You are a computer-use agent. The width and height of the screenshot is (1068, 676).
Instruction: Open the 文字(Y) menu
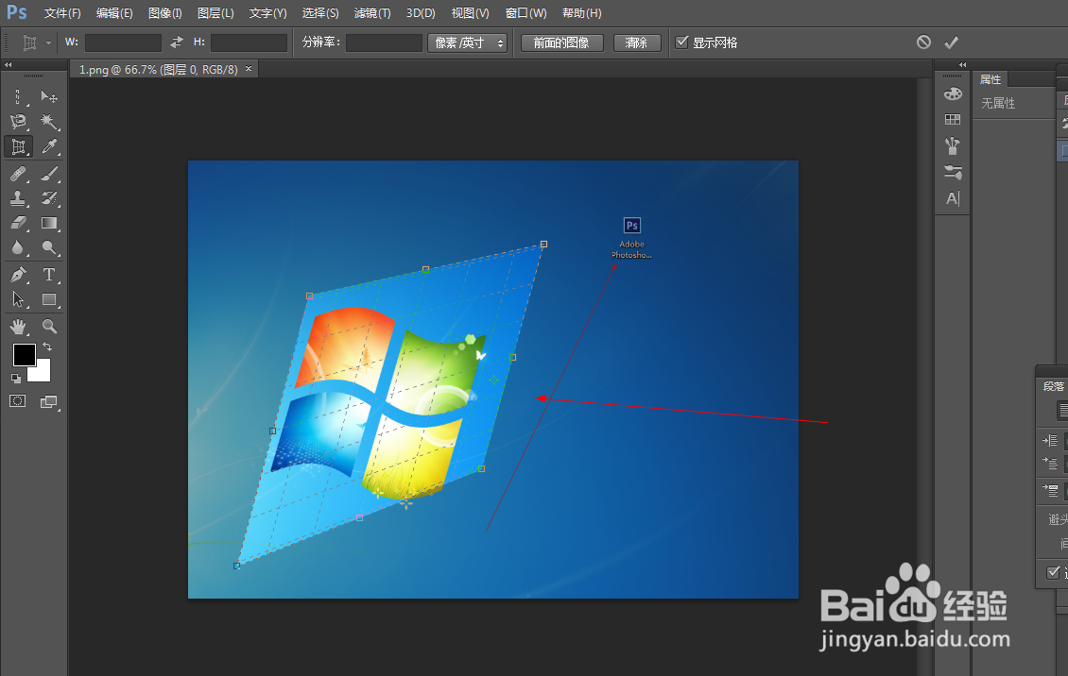pyautogui.click(x=268, y=13)
